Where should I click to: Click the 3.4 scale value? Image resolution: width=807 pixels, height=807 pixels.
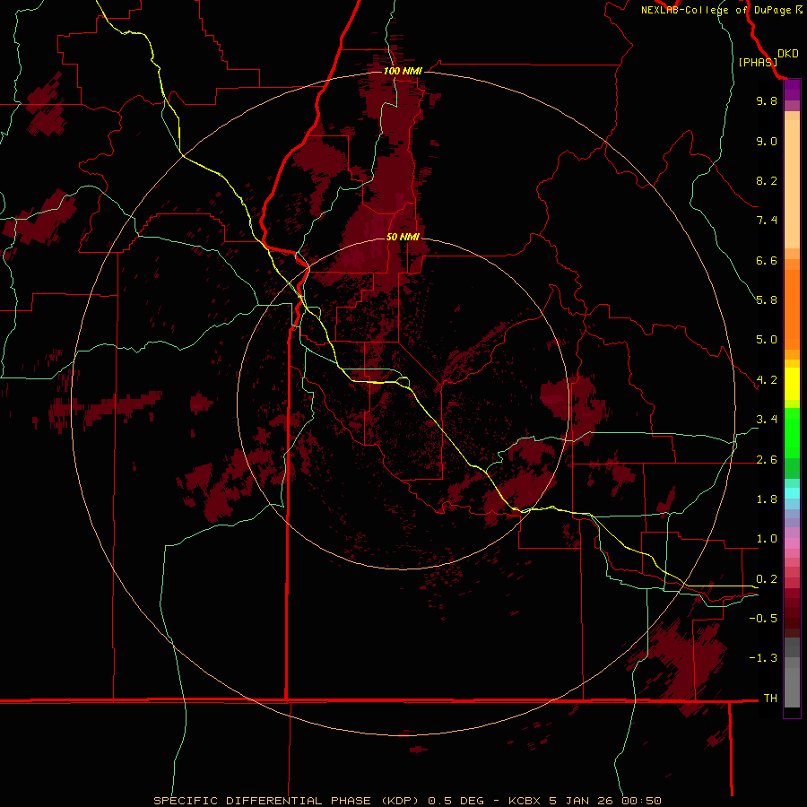click(767, 420)
